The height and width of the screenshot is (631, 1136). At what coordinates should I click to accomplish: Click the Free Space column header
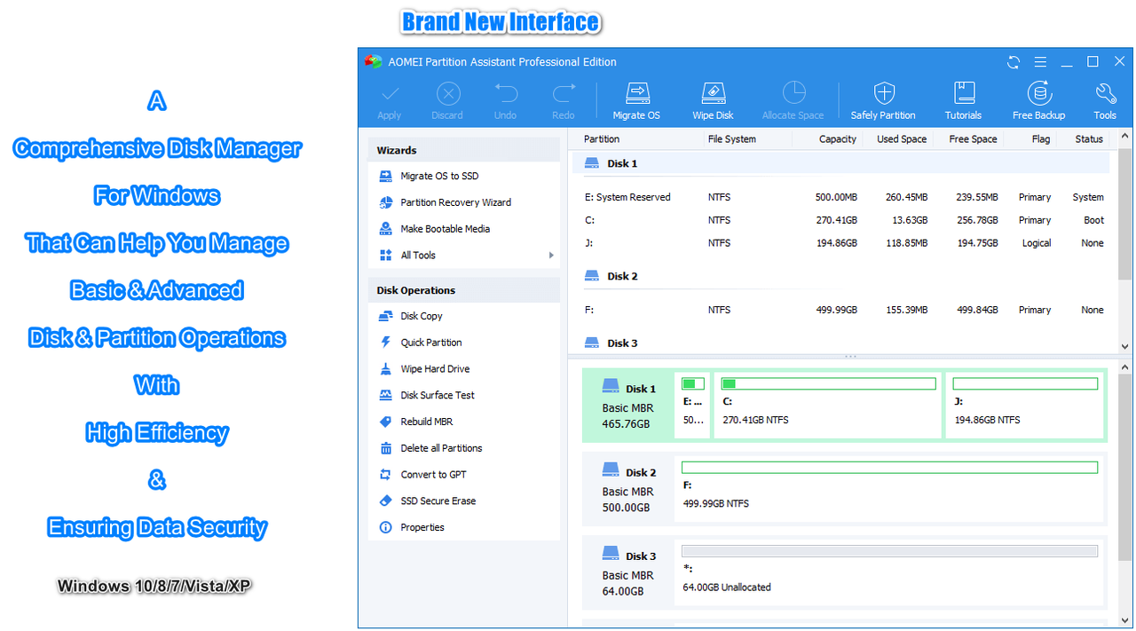click(973, 139)
